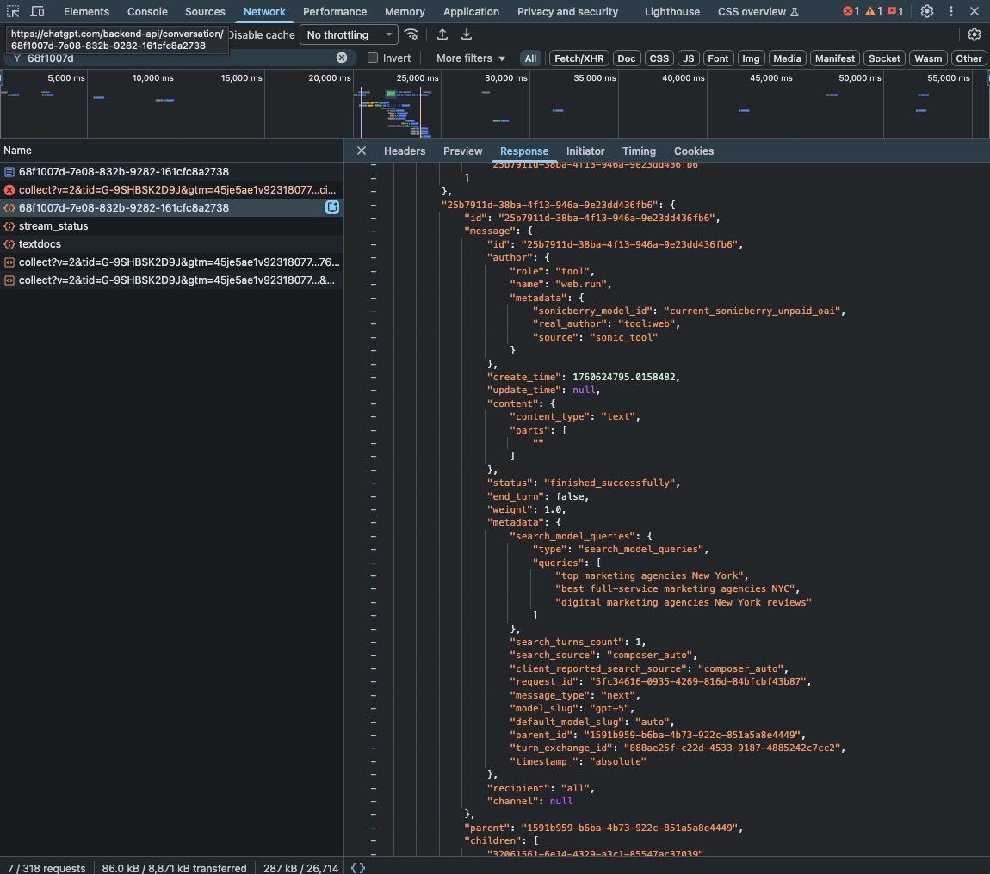Open the Performance panel
This screenshot has width=990, height=874.
tap(335, 11)
